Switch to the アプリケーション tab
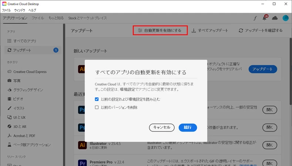The image size is (292, 166). pyautogui.click(x=15, y=18)
